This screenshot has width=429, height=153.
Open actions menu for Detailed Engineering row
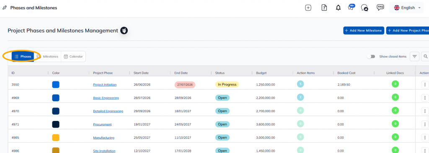[425, 111]
